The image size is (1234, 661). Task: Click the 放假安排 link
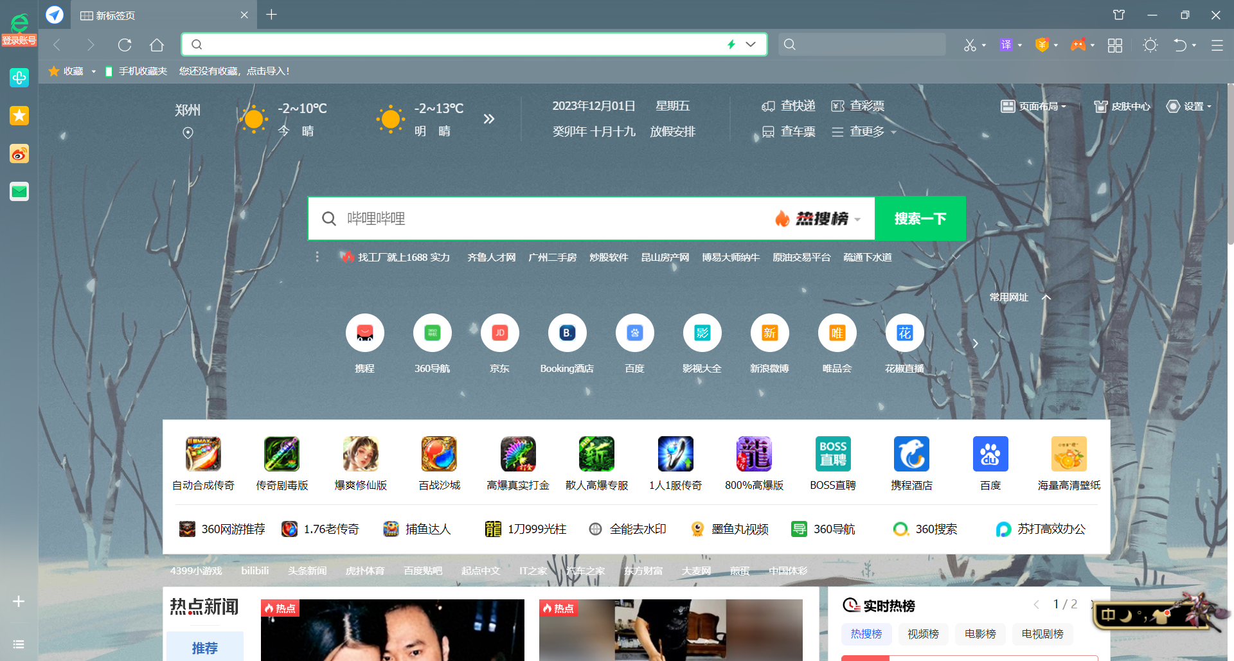[x=672, y=132]
